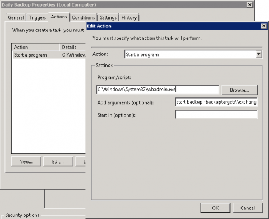Go to the Conditions tab

pos(84,17)
